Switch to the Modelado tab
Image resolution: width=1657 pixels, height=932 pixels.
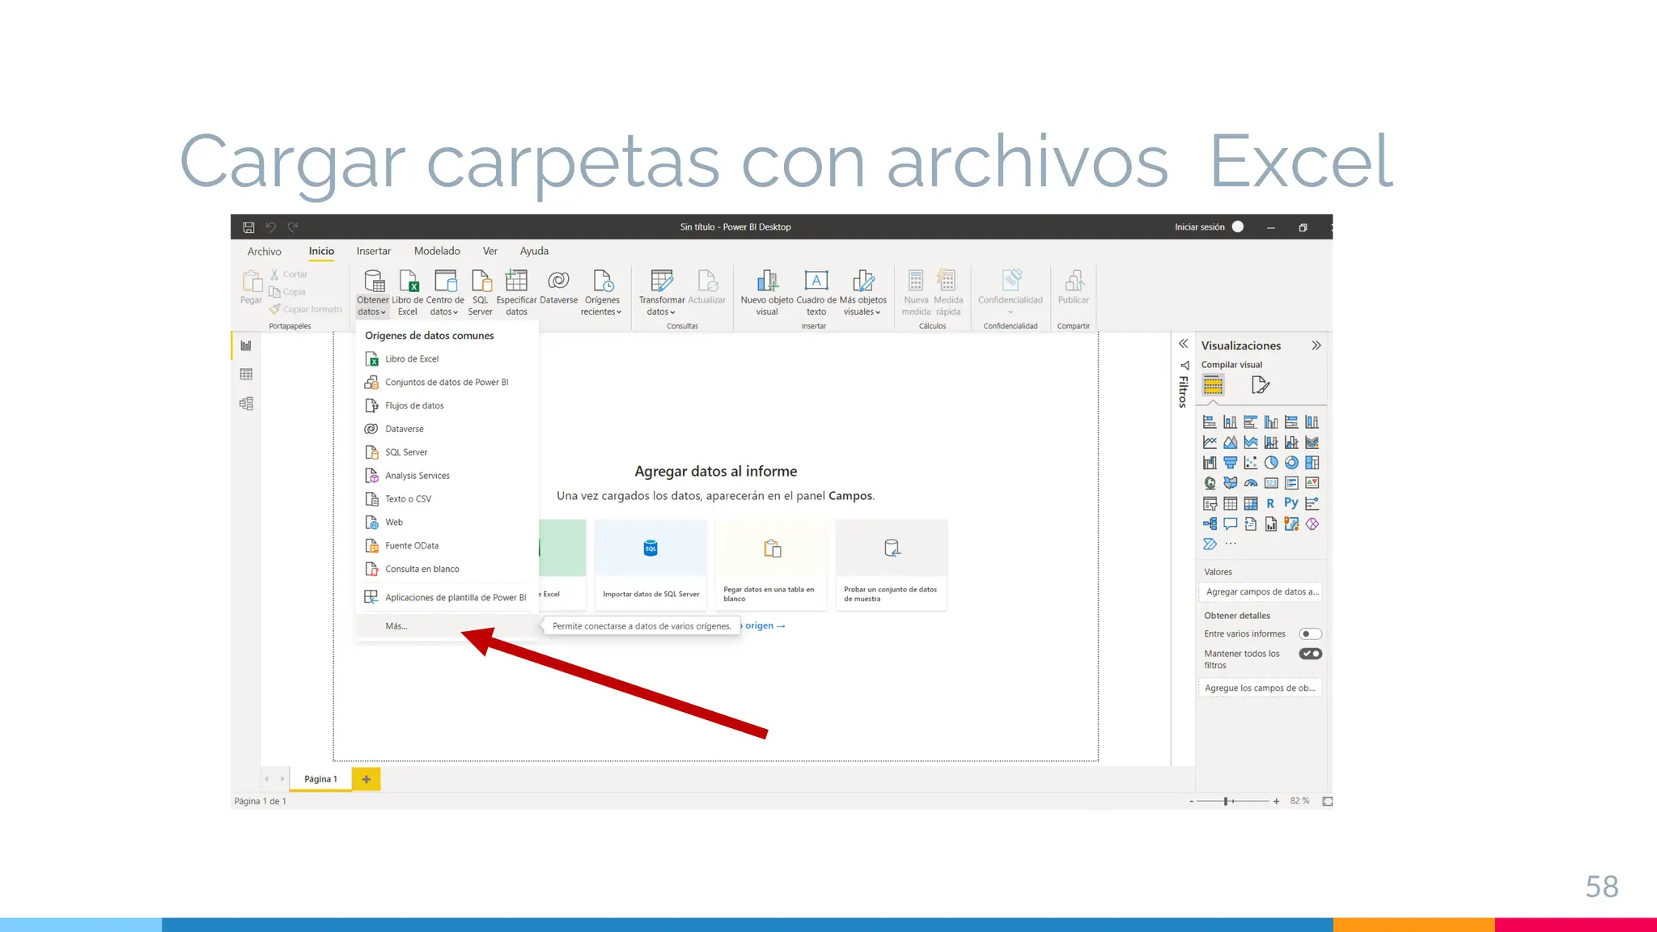click(x=437, y=252)
